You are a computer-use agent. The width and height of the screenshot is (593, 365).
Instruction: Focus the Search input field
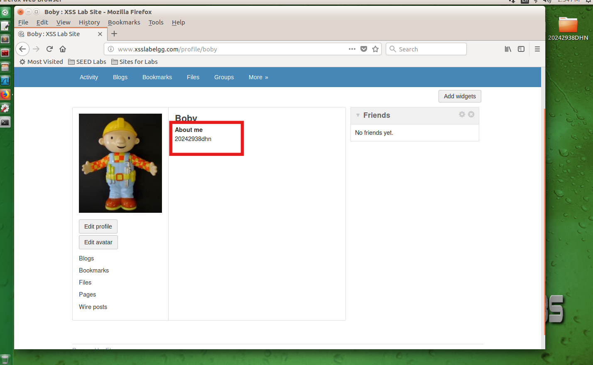pos(426,49)
